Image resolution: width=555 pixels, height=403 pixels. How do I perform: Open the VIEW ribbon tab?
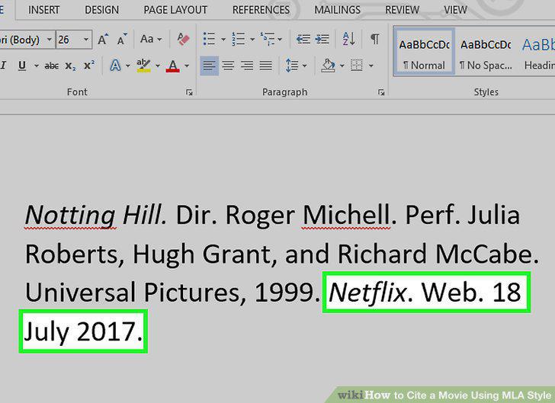tap(456, 10)
